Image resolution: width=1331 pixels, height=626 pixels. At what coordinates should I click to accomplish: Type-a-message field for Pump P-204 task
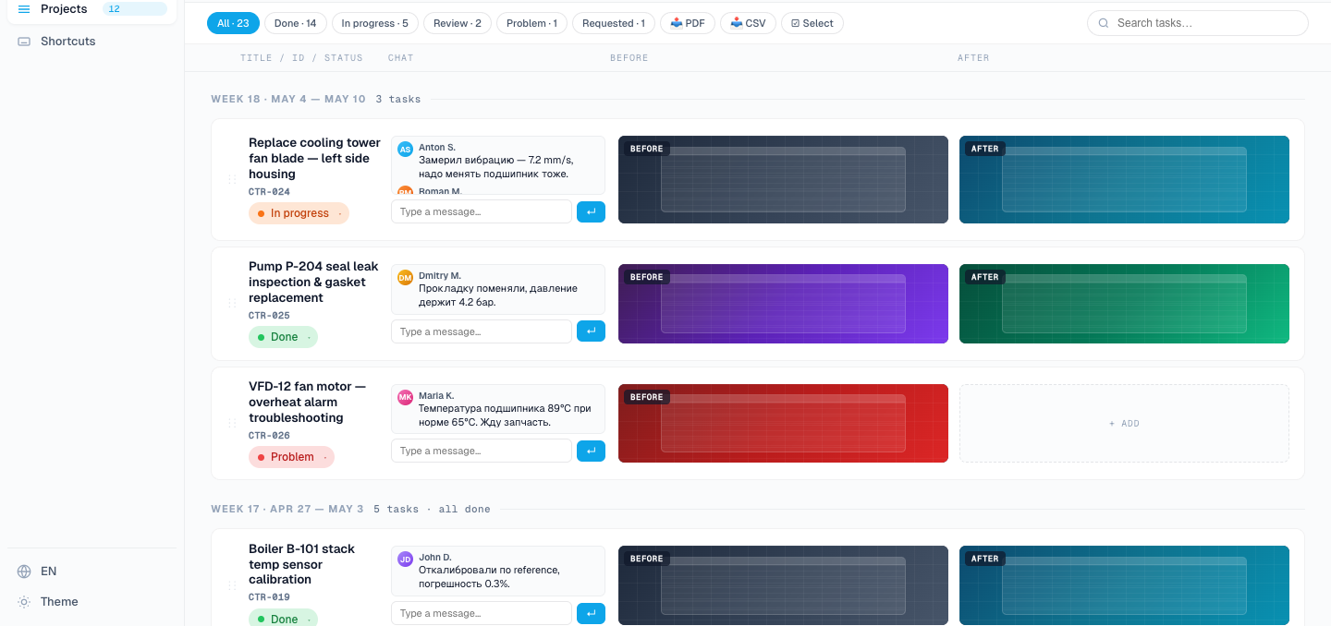(482, 331)
